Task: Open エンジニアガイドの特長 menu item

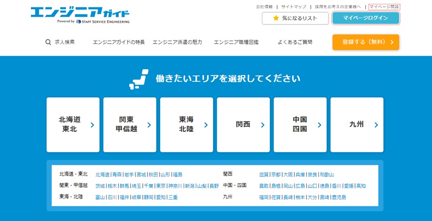Action: pyautogui.click(x=119, y=42)
